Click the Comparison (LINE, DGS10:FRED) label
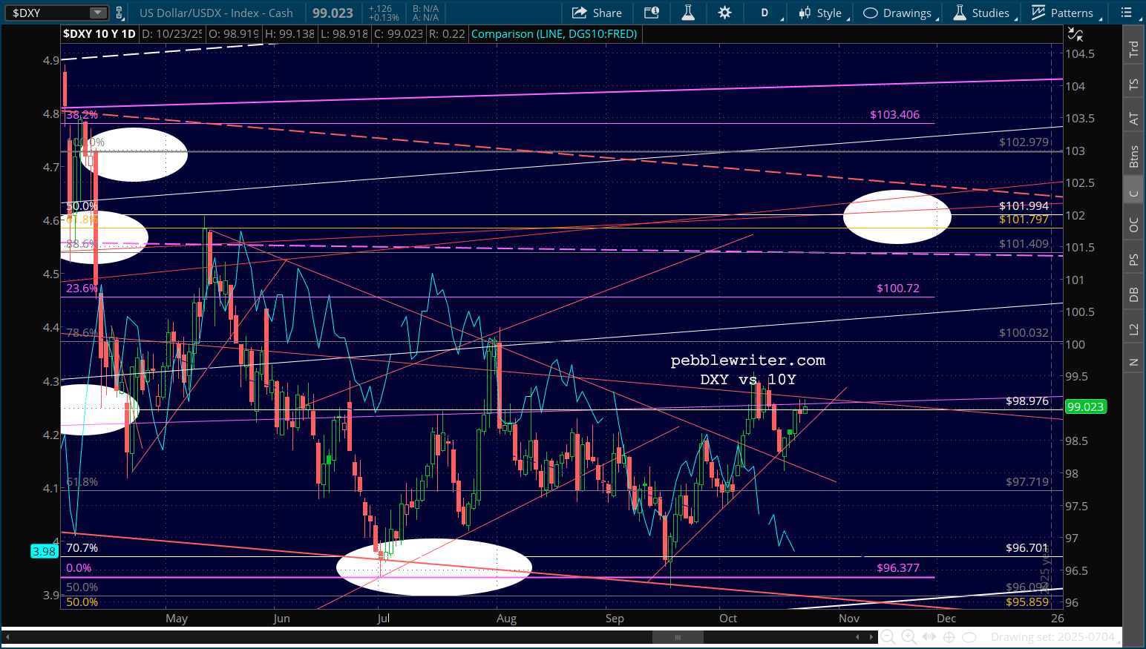 coord(554,33)
